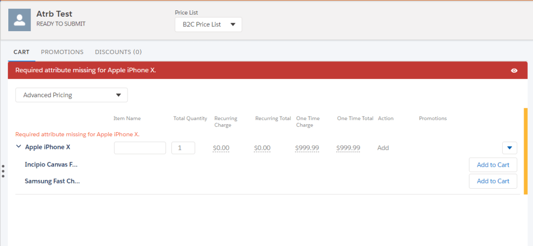Click the account avatar icon
533x246 pixels.
click(x=19, y=20)
